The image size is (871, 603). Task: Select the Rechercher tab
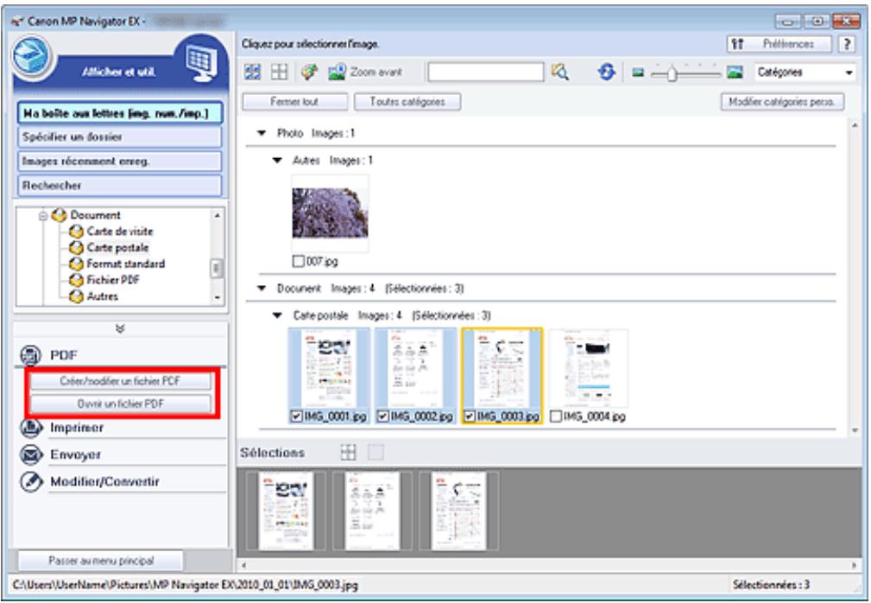pyautogui.click(x=120, y=186)
